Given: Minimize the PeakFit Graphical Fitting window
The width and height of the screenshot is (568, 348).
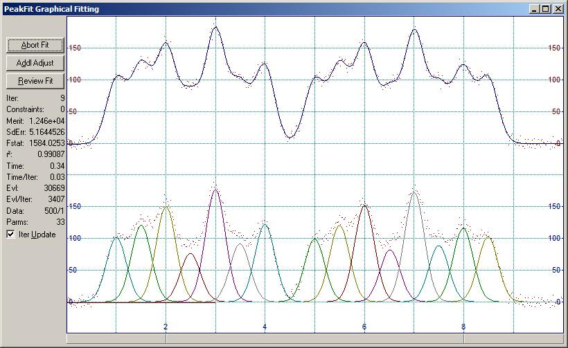Looking at the screenshot, I should 534,9.
